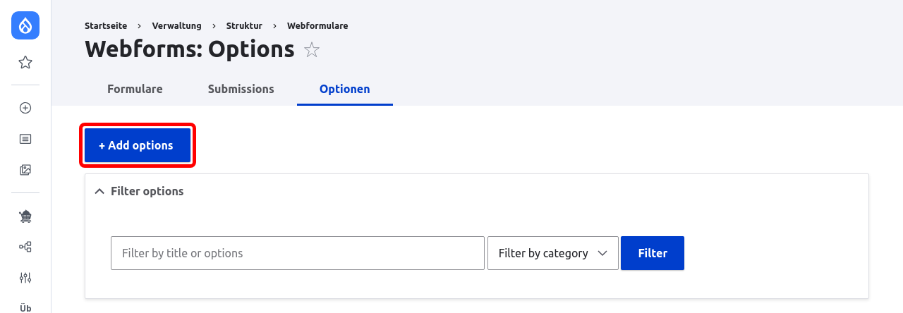
Task: Click the + Add options button
Action: coord(138,145)
